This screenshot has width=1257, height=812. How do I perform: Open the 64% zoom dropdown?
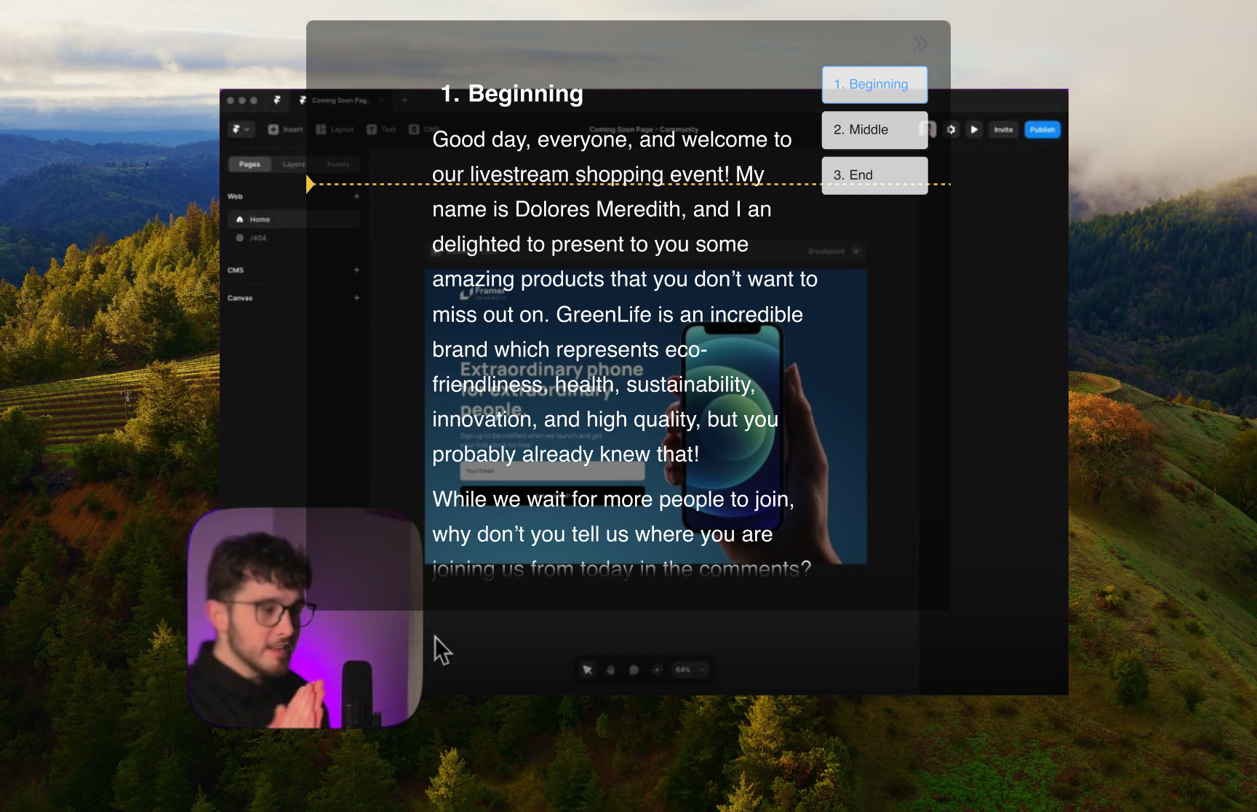690,670
